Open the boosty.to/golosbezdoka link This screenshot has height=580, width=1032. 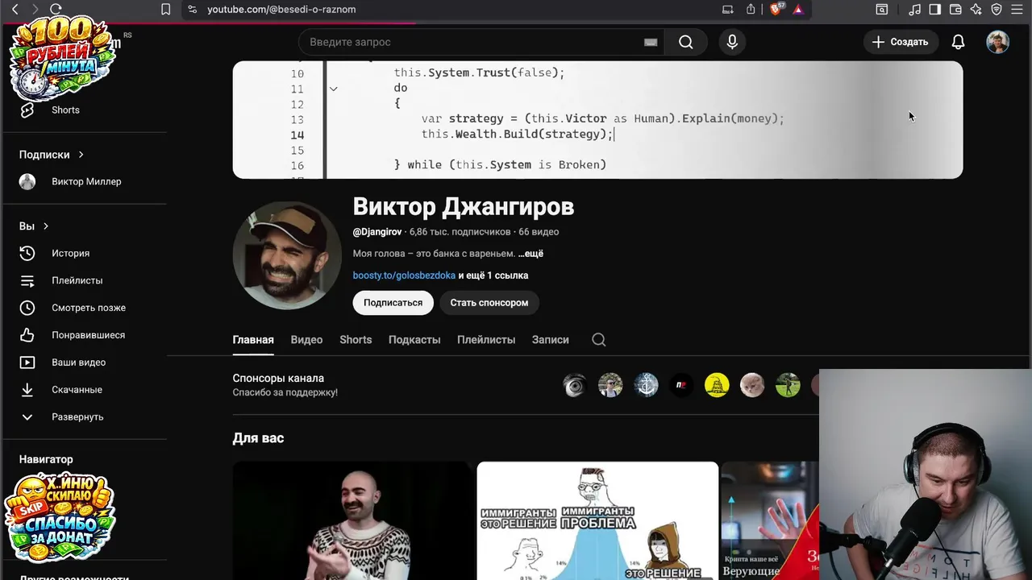tap(404, 275)
